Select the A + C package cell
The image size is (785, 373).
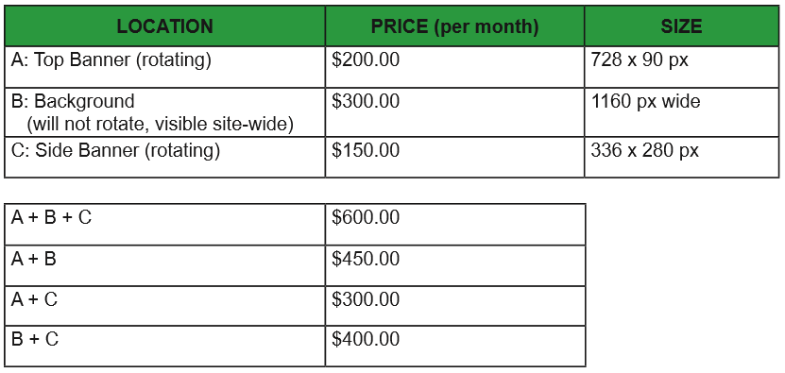click(x=164, y=306)
